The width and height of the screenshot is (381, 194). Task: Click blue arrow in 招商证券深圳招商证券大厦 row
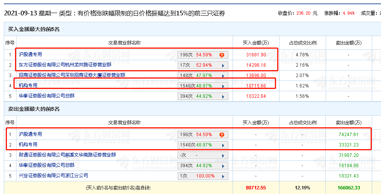point(223,76)
